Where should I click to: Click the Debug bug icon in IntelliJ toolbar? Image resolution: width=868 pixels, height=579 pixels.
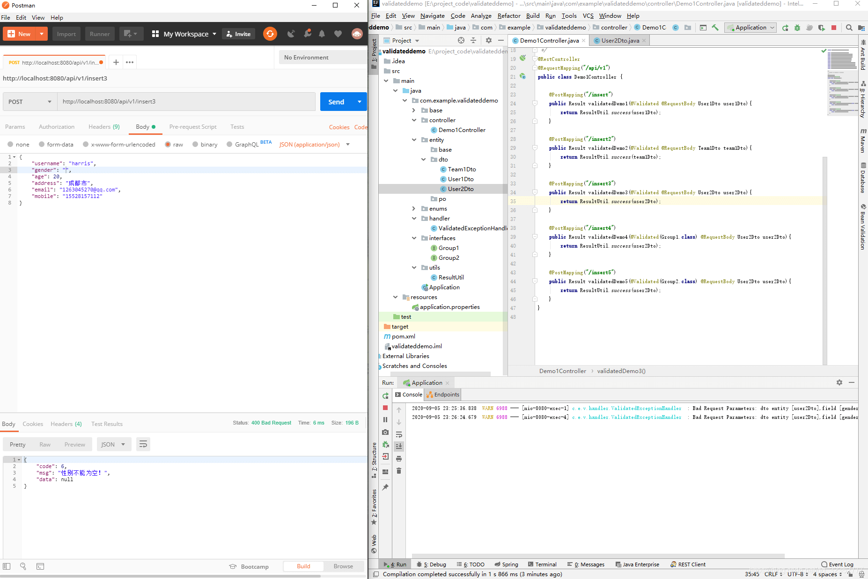point(797,28)
